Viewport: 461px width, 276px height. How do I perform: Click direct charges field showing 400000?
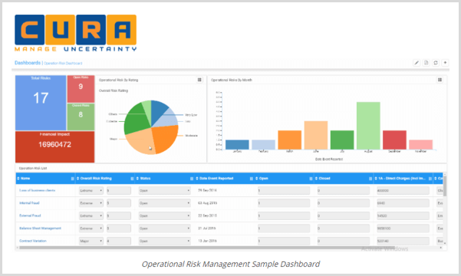tap(403, 190)
